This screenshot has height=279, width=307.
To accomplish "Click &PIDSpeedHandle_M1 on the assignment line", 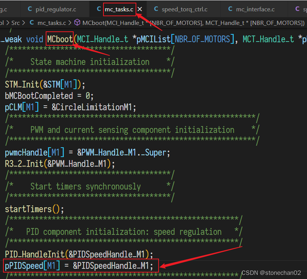I will pos(111,266).
